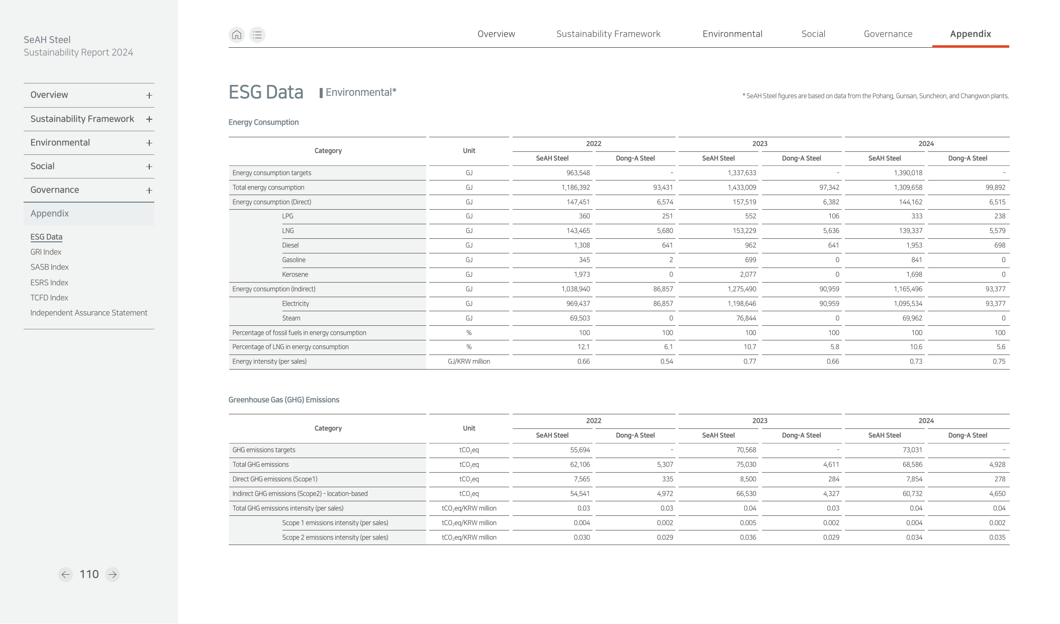The height and width of the screenshot is (624, 1060).
Task: Click the page number 110
Action: point(89,574)
